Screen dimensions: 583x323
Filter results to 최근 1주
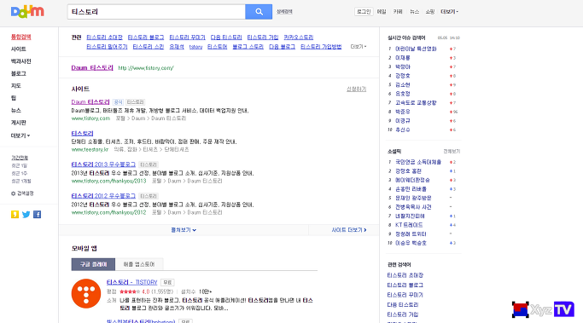19,173
